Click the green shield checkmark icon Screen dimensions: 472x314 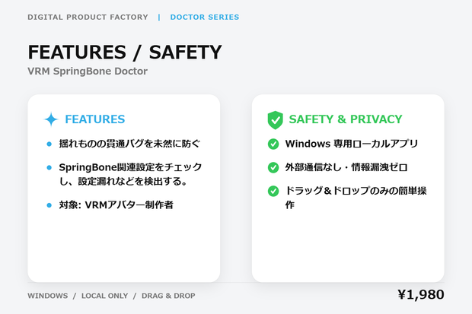pos(275,120)
